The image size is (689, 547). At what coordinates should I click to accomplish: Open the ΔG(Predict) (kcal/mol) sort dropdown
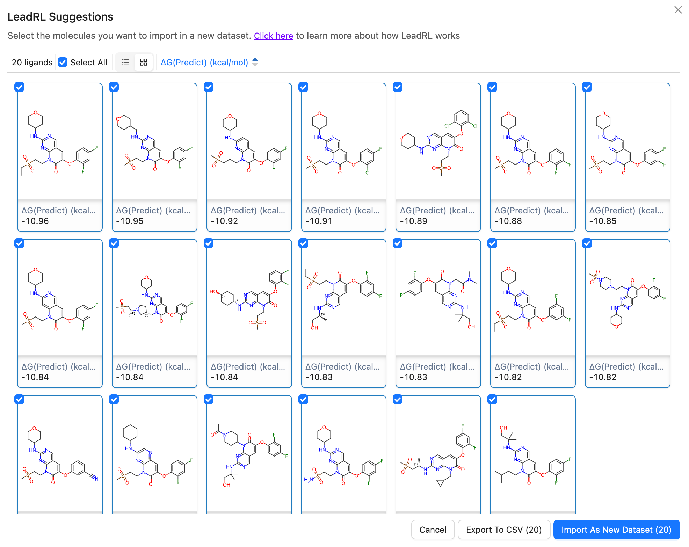click(204, 63)
